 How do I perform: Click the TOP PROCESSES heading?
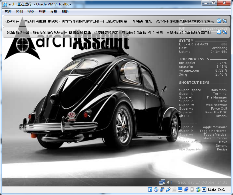194,59
